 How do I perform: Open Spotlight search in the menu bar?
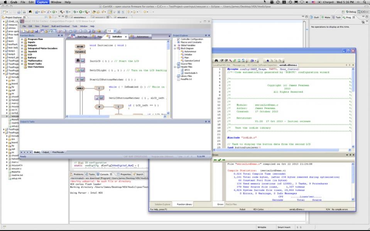[x=365, y=2]
